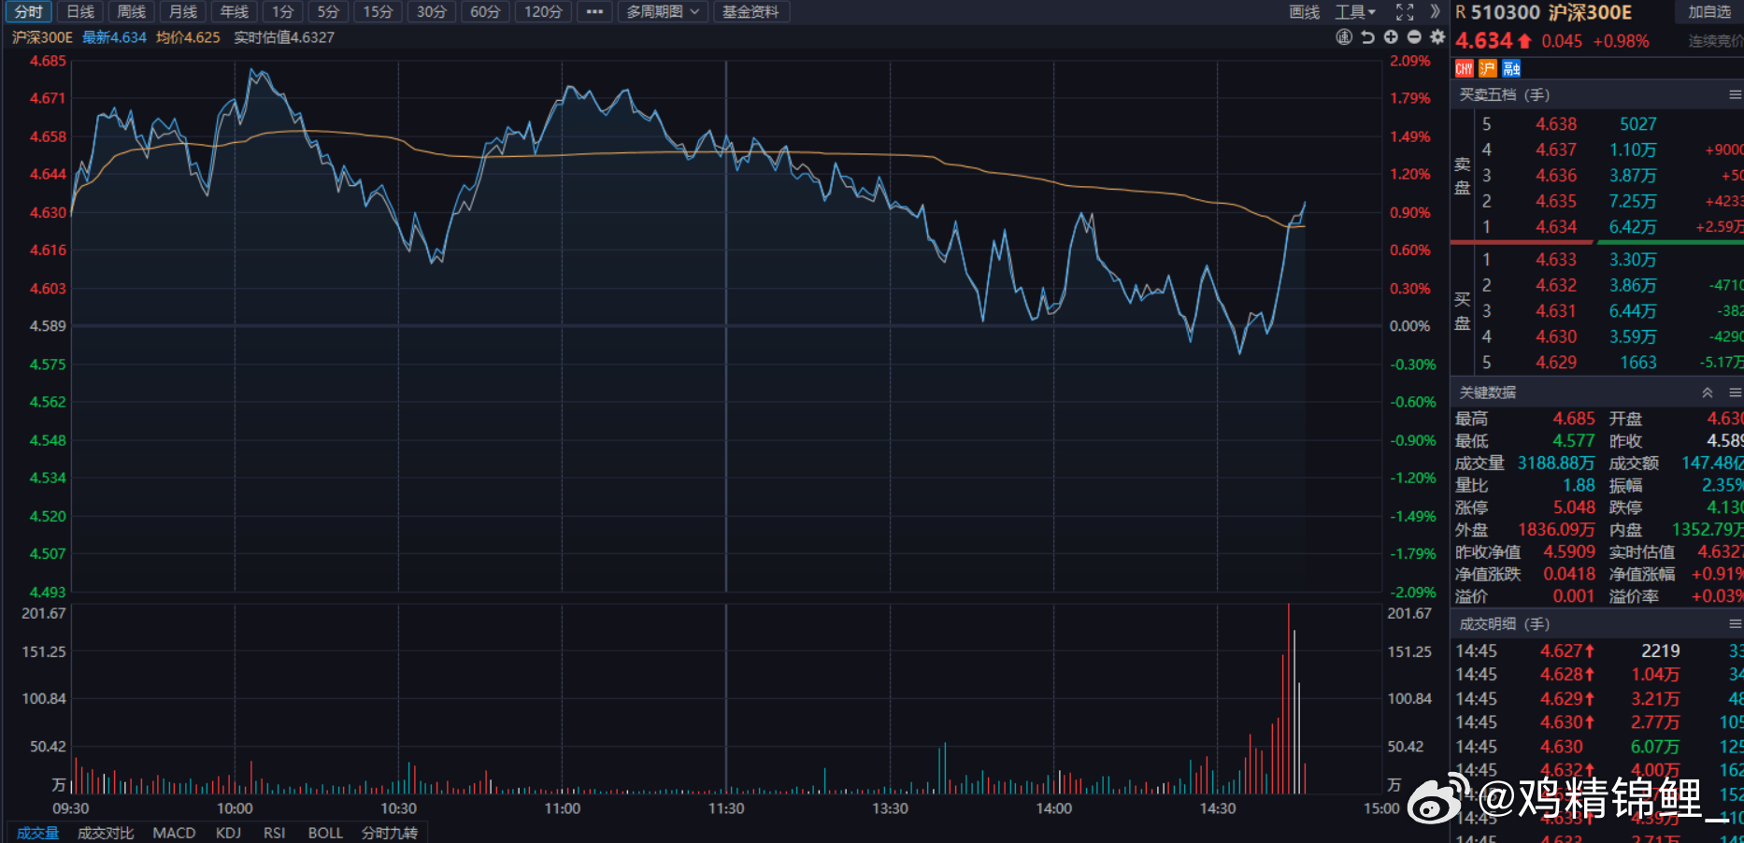Enter full-screen chart mode with the expand icon
The height and width of the screenshot is (843, 1744).
point(1405,12)
